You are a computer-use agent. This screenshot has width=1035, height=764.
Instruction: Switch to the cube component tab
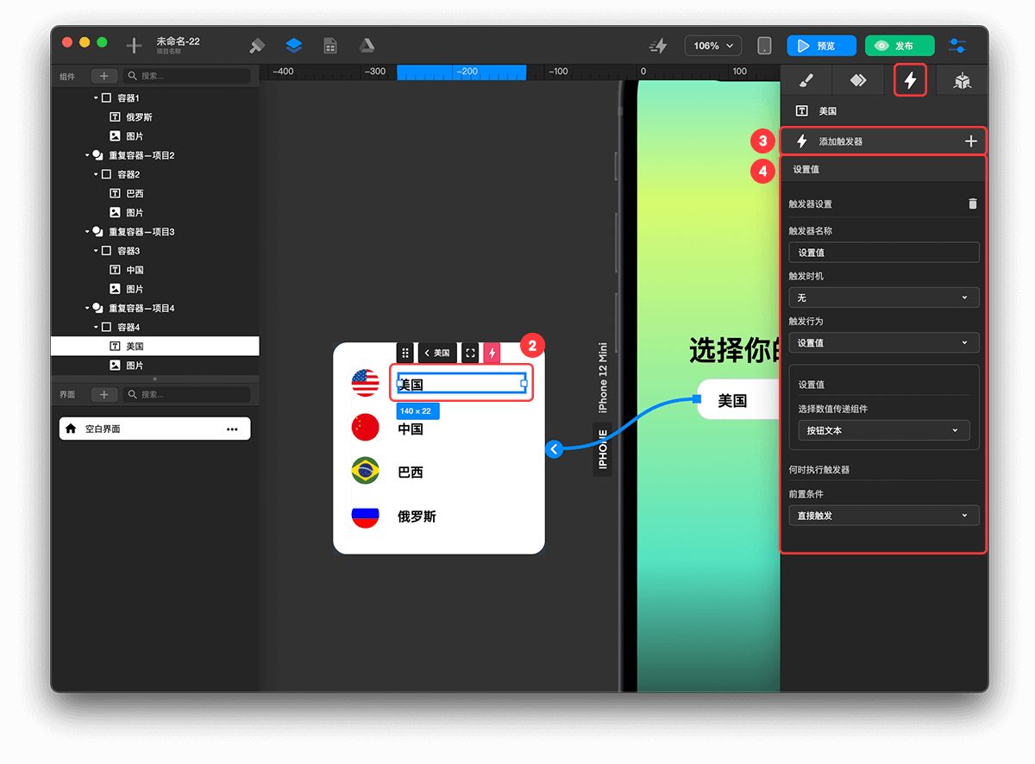(x=963, y=80)
